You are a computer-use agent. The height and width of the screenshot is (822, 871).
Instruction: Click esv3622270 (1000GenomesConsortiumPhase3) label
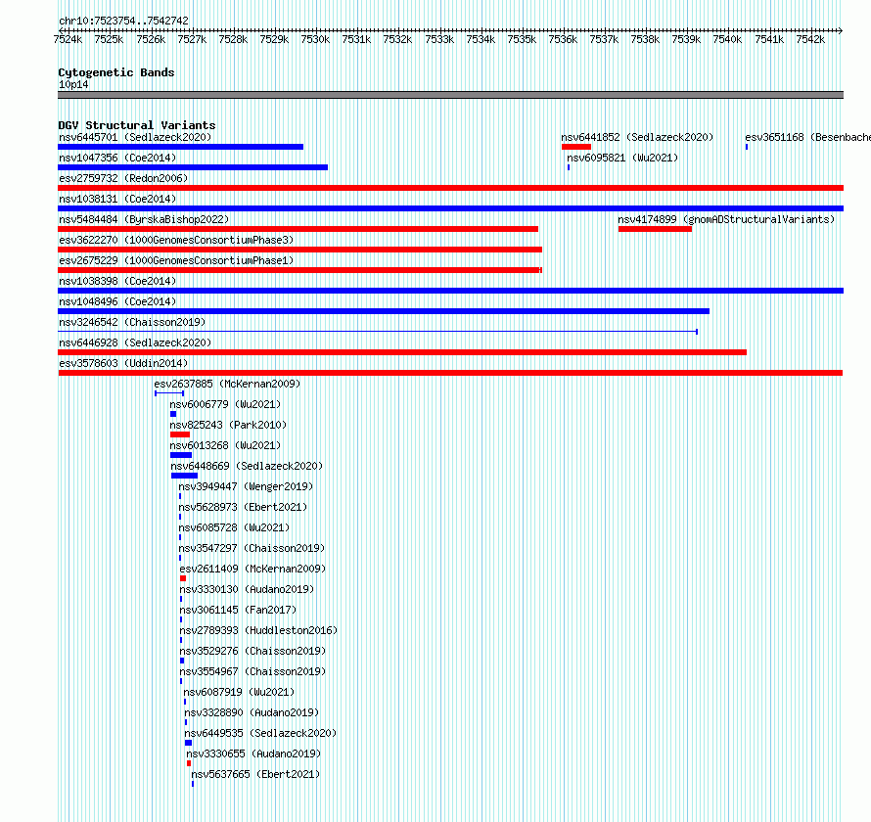pyautogui.click(x=176, y=240)
